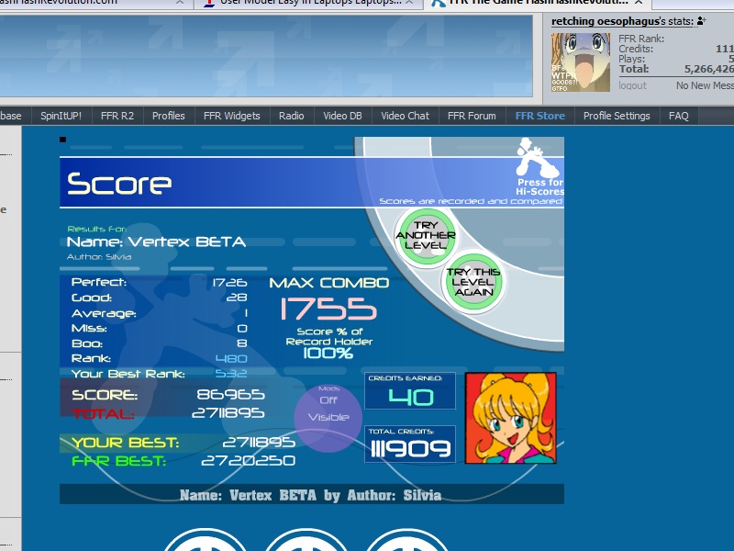Click the SCORE value 86965
Viewport: 734px width, 551px height.
point(230,395)
